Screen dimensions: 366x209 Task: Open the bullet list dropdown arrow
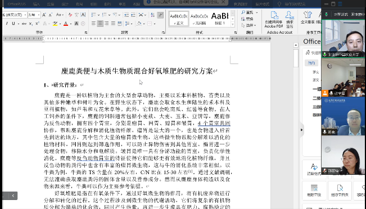click(98, 15)
